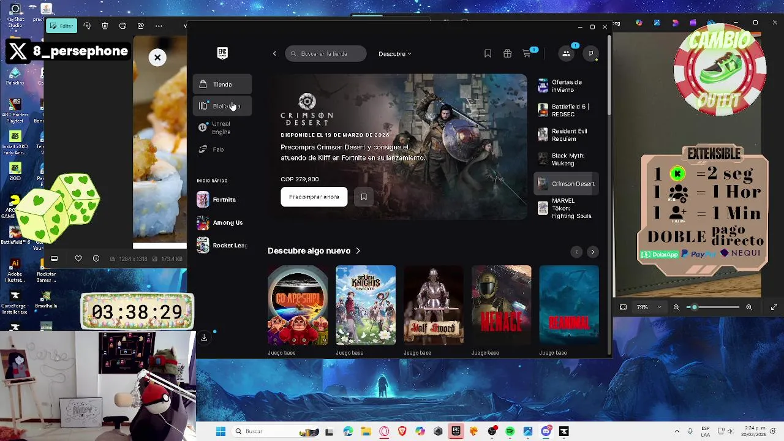Expand the system tray hidden icons chevron

[x=677, y=432]
